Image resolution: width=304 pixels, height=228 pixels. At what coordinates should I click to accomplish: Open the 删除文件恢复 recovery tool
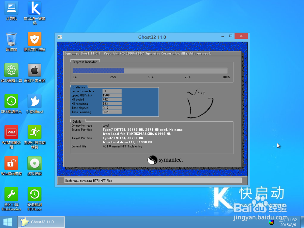pyautogui.click(x=34, y=40)
